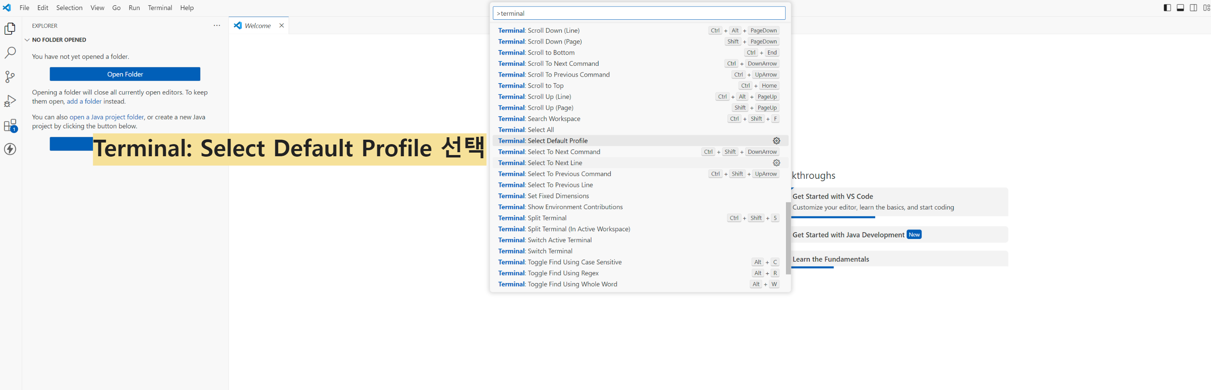Select Terminal: Scroll Down (Page) command

pyautogui.click(x=640, y=42)
